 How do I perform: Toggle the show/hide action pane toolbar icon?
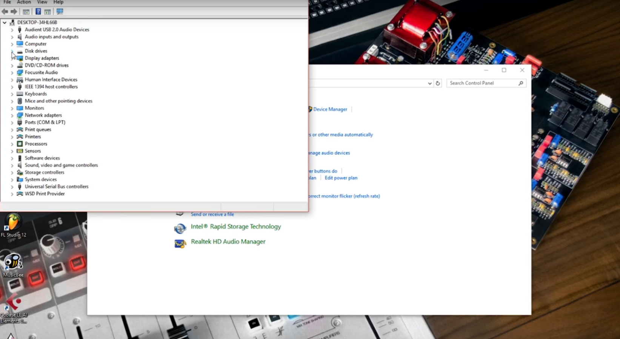click(x=48, y=12)
